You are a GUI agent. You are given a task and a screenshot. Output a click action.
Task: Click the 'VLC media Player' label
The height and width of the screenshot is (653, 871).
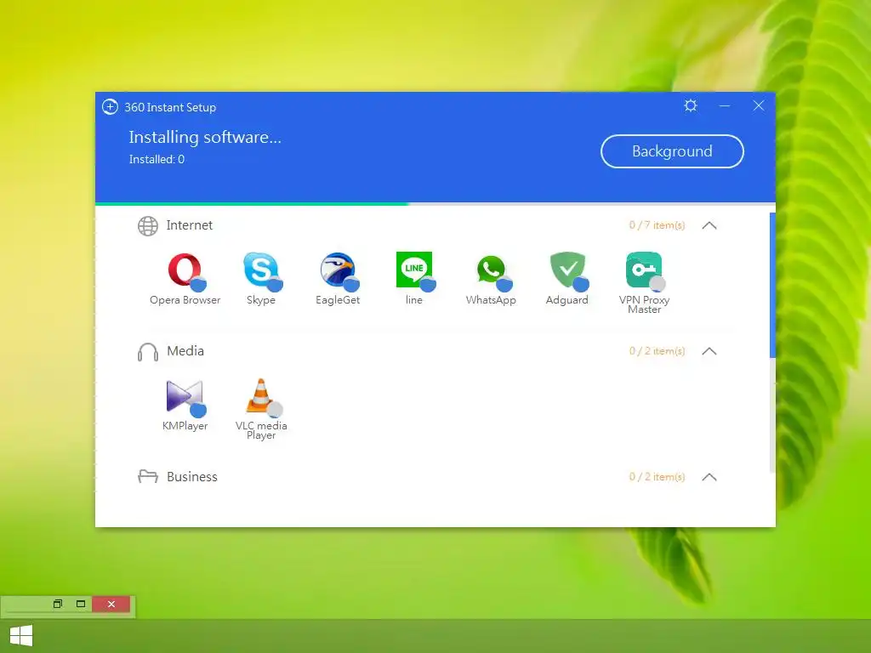[x=261, y=430]
